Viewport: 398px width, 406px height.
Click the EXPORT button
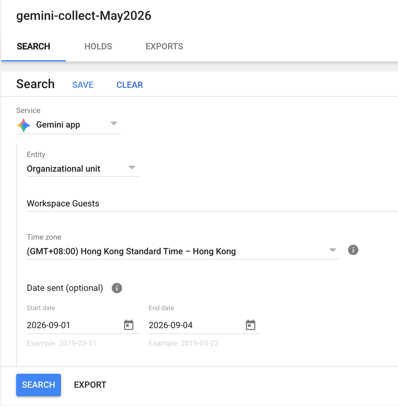click(x=90, y=385)
